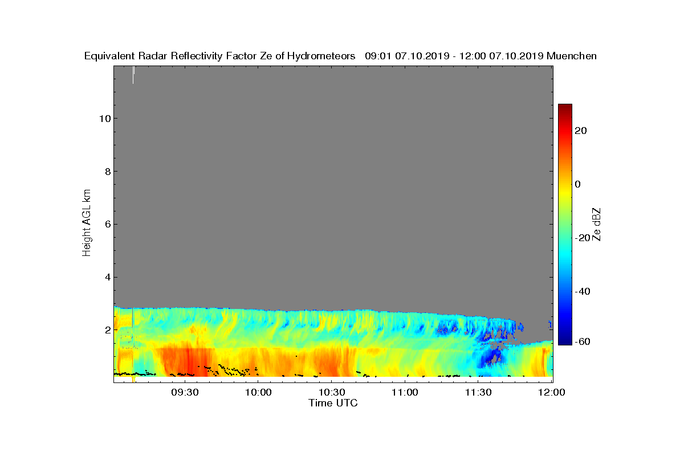Click the height tick label 4
Viewport: 684px width, 456px height.
107,277
